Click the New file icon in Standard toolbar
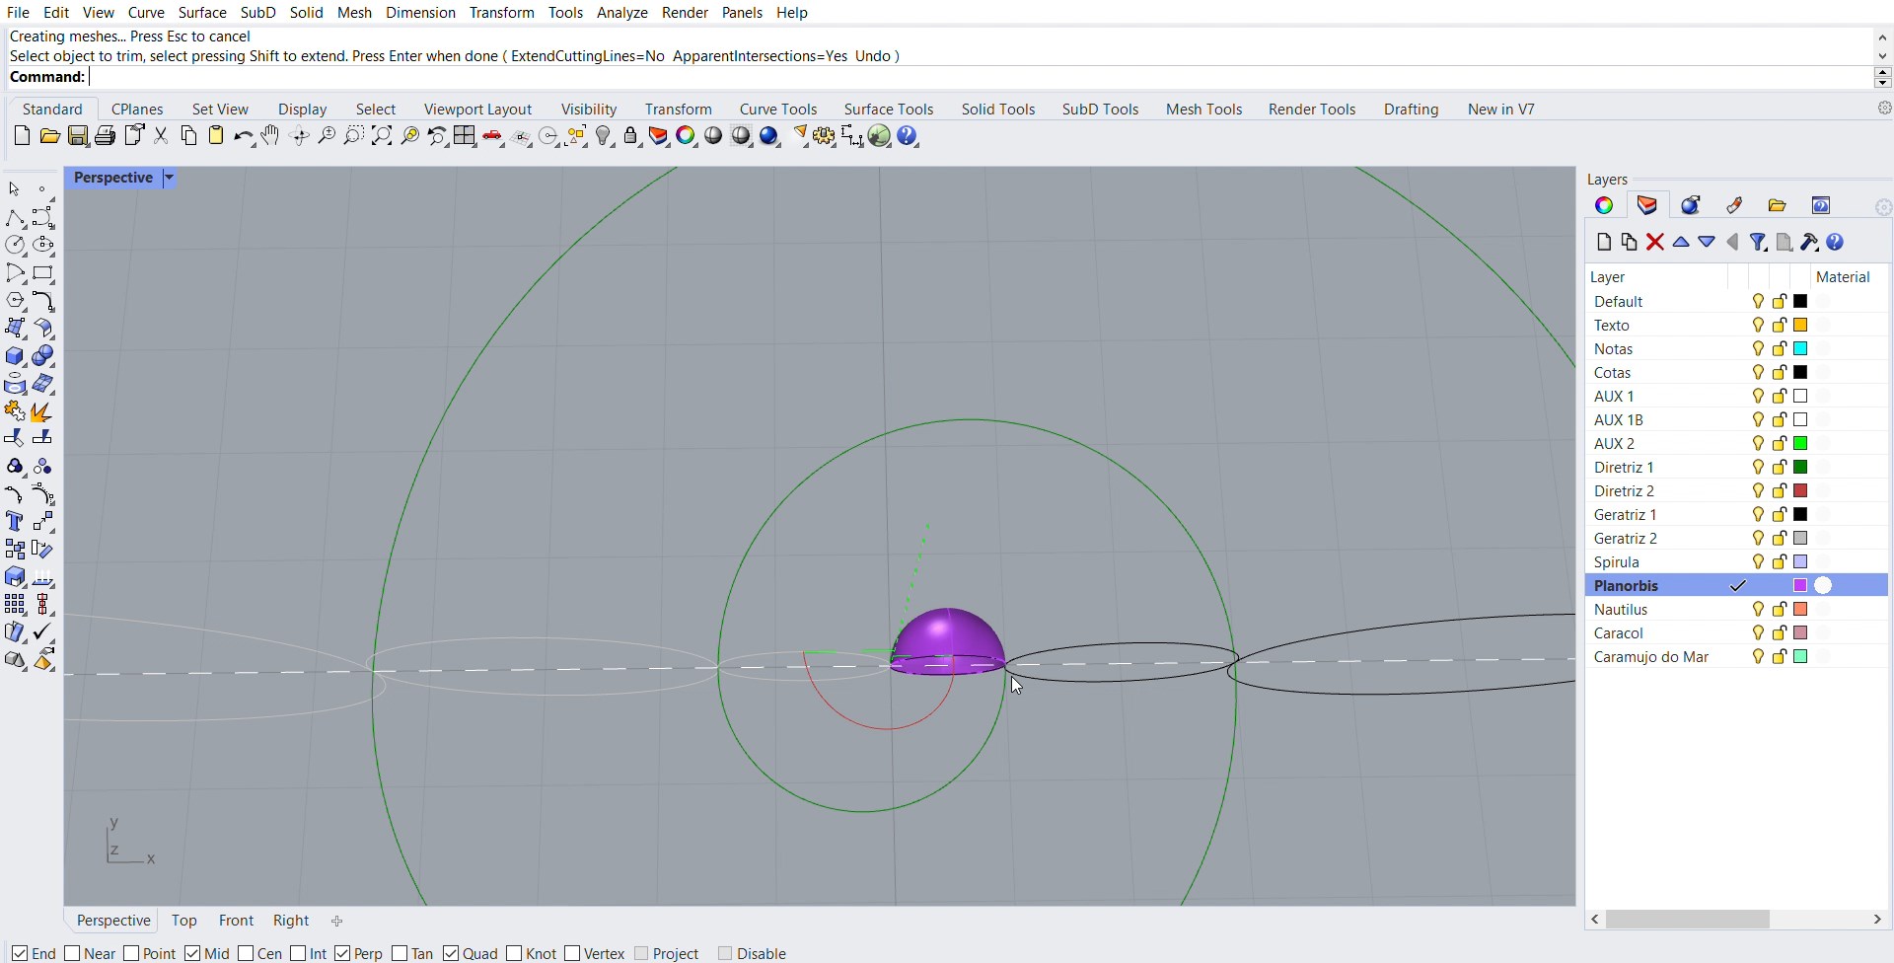Screen dimensions: 1894x963 point(22,136)
